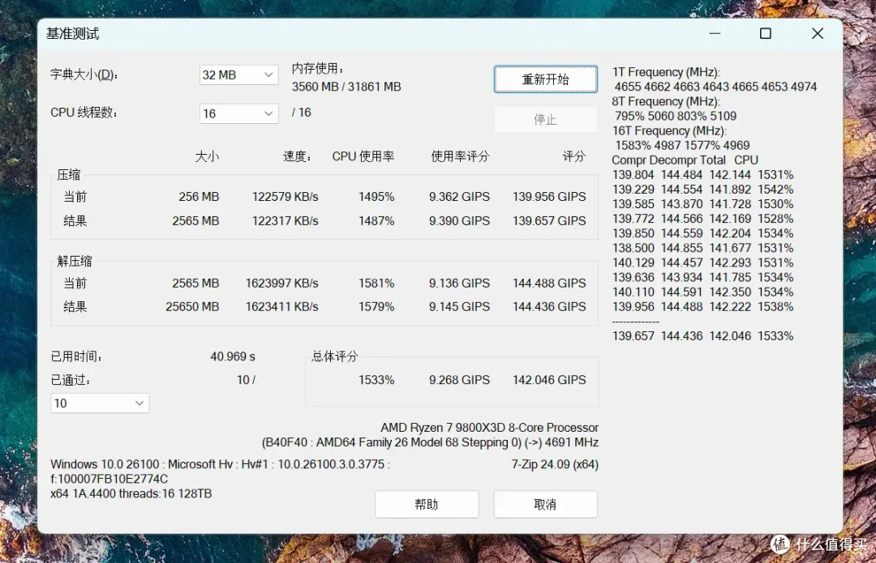
Task: Expand the passes count 10 dropdown
Action: (100, 403)
